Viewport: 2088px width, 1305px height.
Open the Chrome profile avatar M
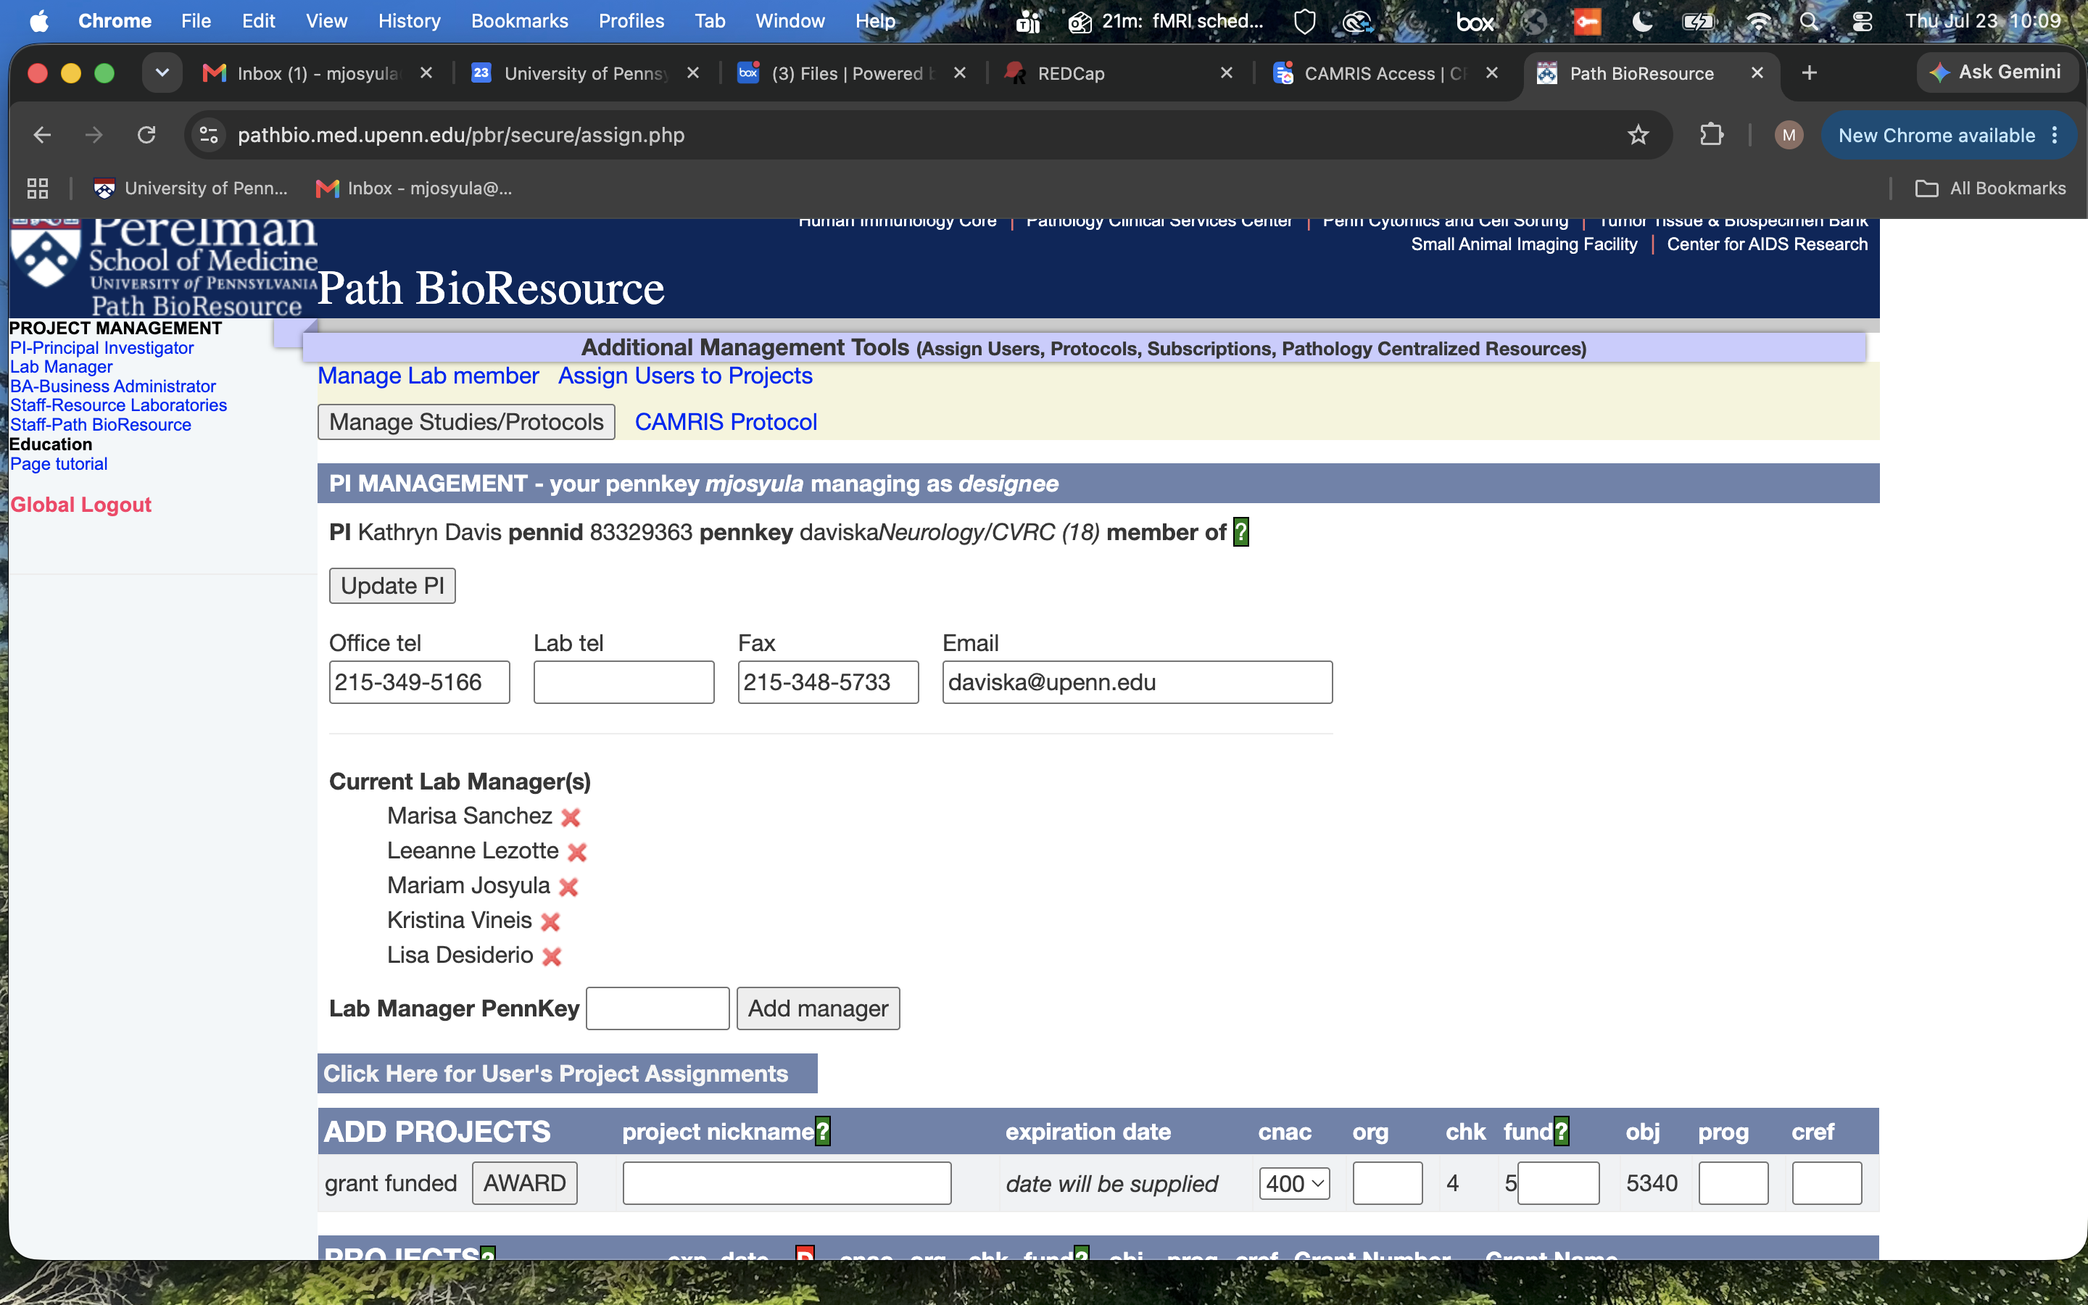pyautogui.click(x=1789, y=135)
